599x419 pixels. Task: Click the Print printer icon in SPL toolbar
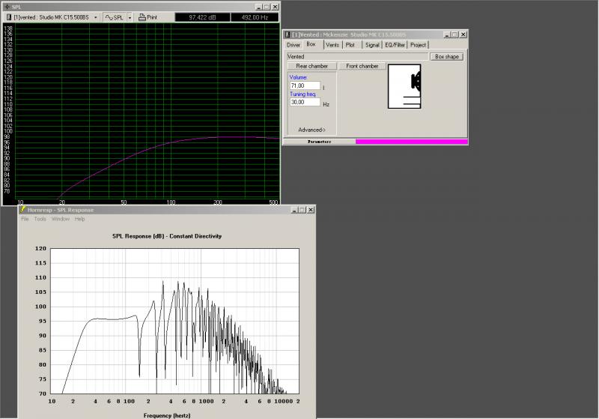[142, 16]
